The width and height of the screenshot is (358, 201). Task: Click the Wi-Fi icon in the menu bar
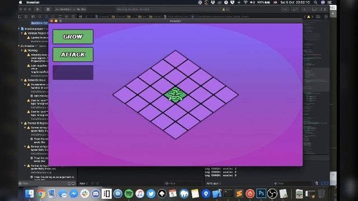[x=246, y=2]
